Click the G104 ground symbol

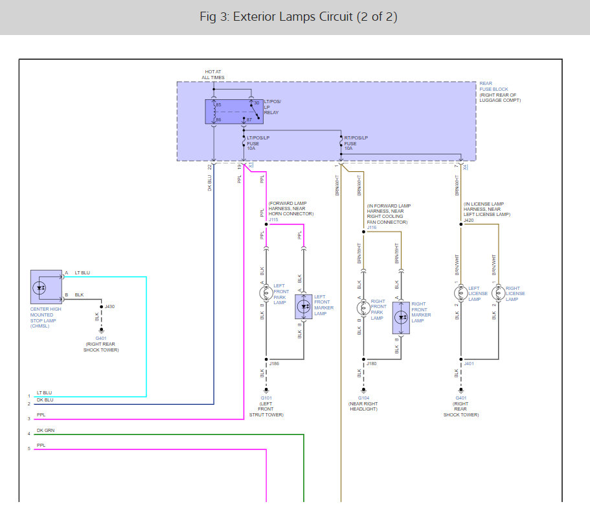tap(363, 390)
